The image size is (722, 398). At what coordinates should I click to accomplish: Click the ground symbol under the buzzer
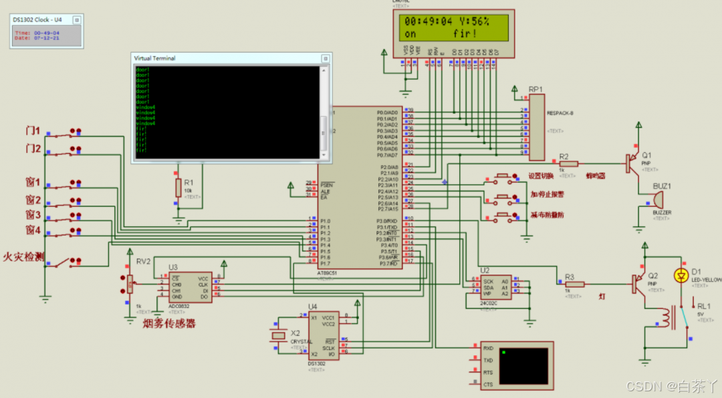click(x=638, y=228)
